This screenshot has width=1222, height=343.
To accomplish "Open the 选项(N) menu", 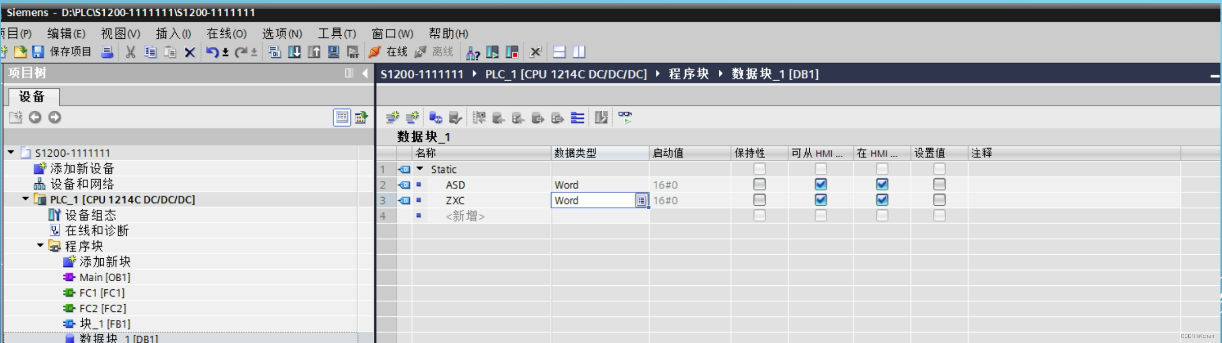I will point(282,34).
